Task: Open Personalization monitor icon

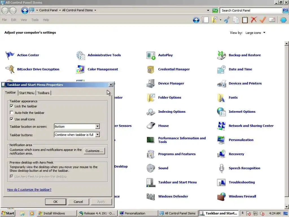Action: [221, 140]
